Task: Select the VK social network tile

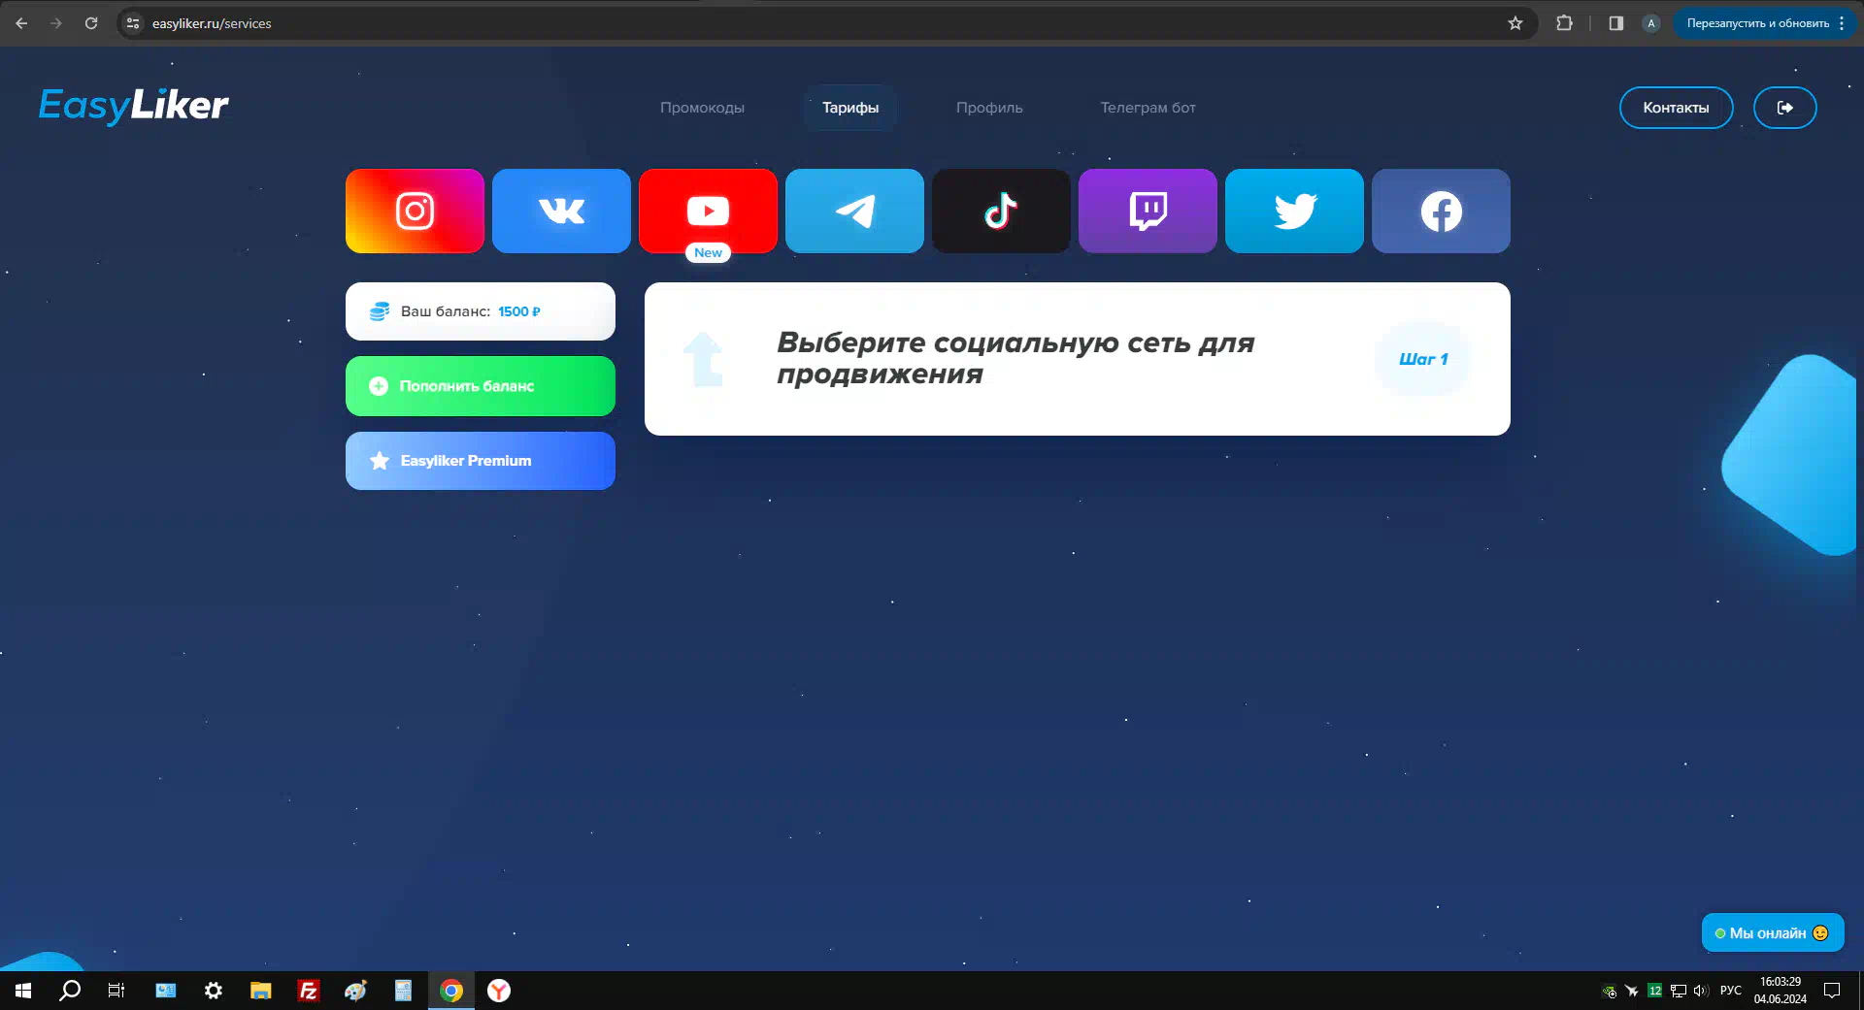Action: coord(561,211)
